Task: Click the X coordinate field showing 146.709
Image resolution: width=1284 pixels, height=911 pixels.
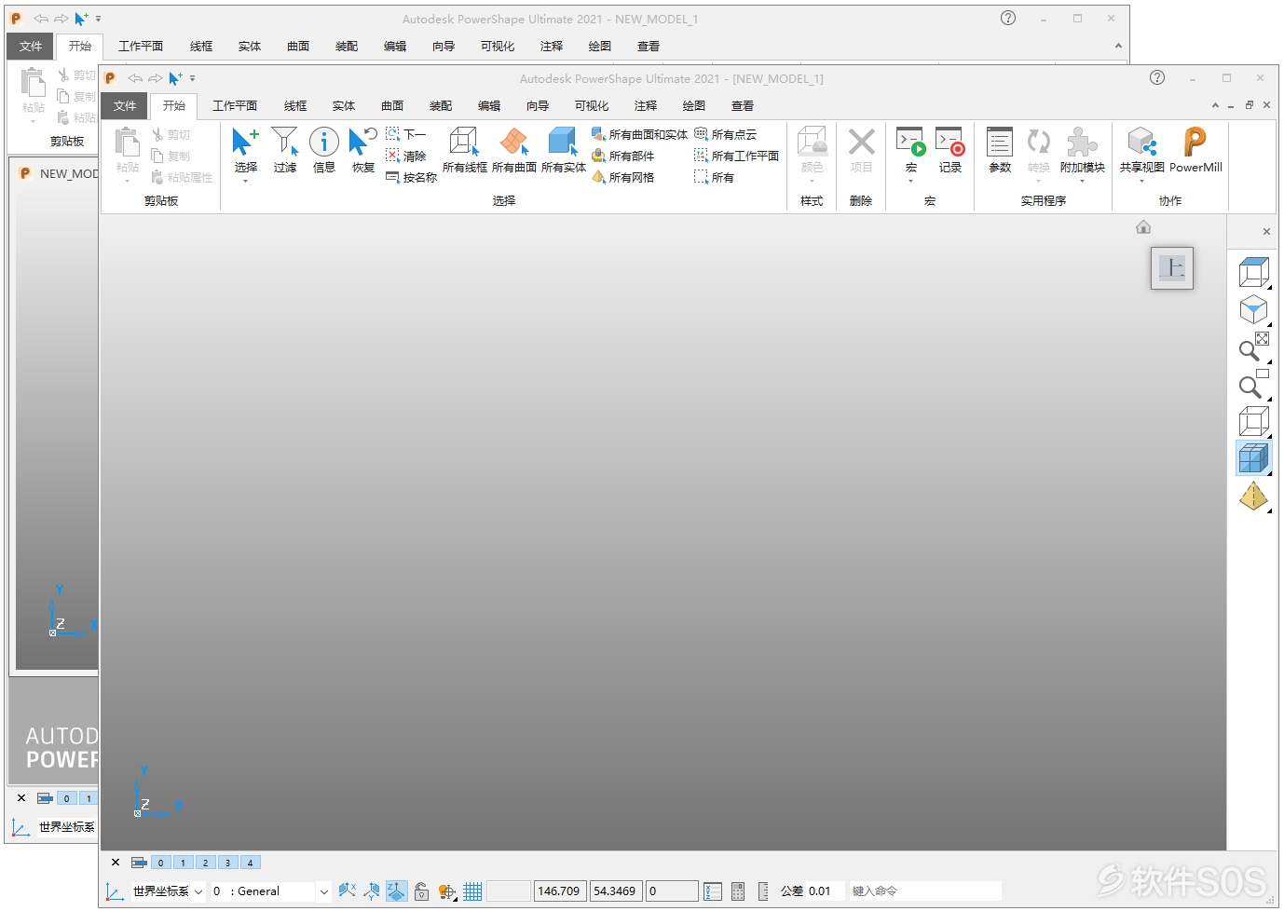Action: coord(560,891)
